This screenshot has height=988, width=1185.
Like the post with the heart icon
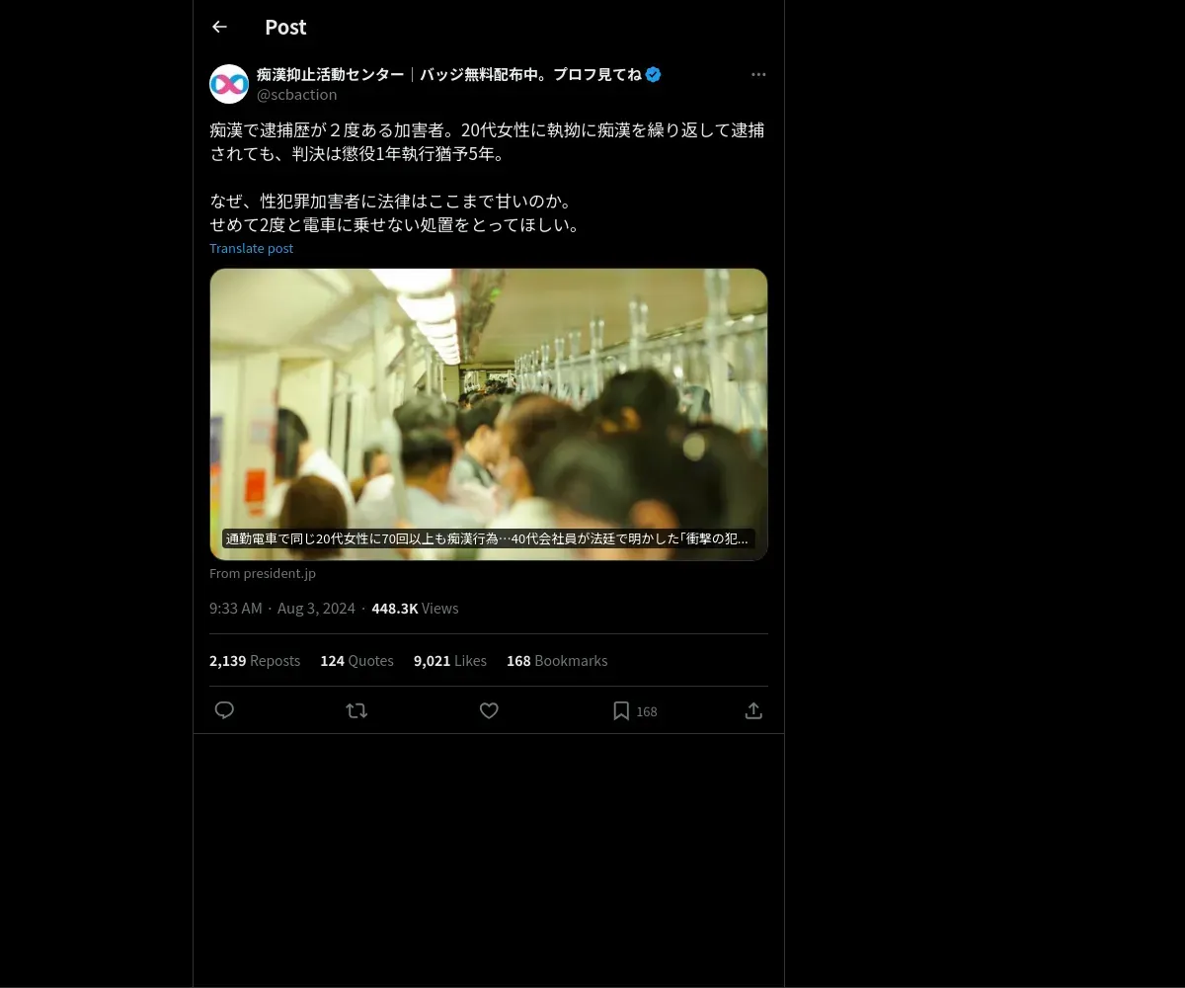(489, 710)
